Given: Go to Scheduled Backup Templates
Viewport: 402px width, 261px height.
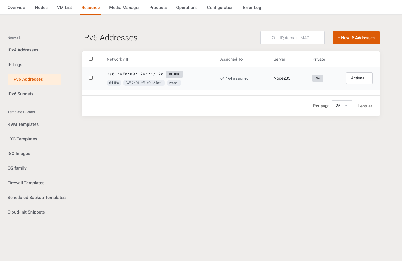Looking at the screenshot, I should tap(37, 198).
